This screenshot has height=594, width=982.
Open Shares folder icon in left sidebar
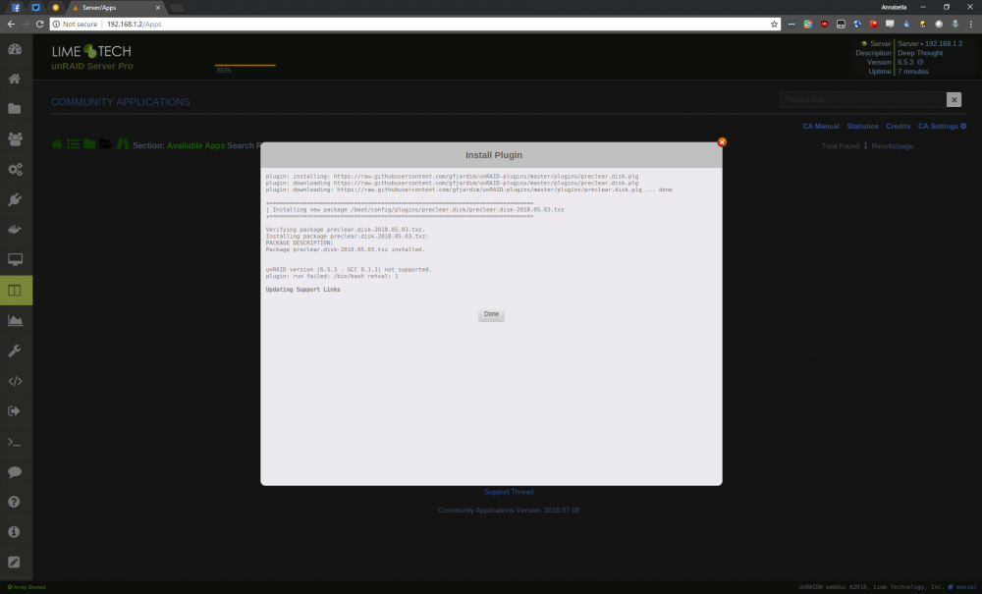15,109
